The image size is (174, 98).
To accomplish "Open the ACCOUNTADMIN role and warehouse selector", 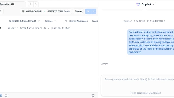I will pyautogui.click(x=46, y=11).
